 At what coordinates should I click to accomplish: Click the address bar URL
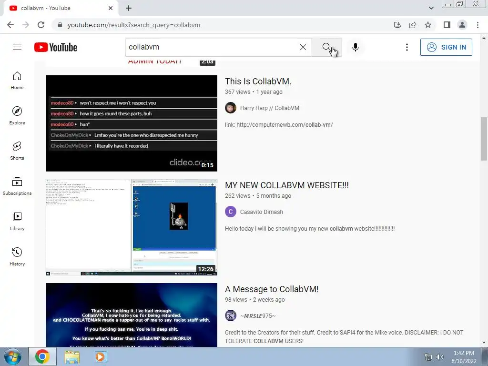pyautogui.click(x=134, y=25)
